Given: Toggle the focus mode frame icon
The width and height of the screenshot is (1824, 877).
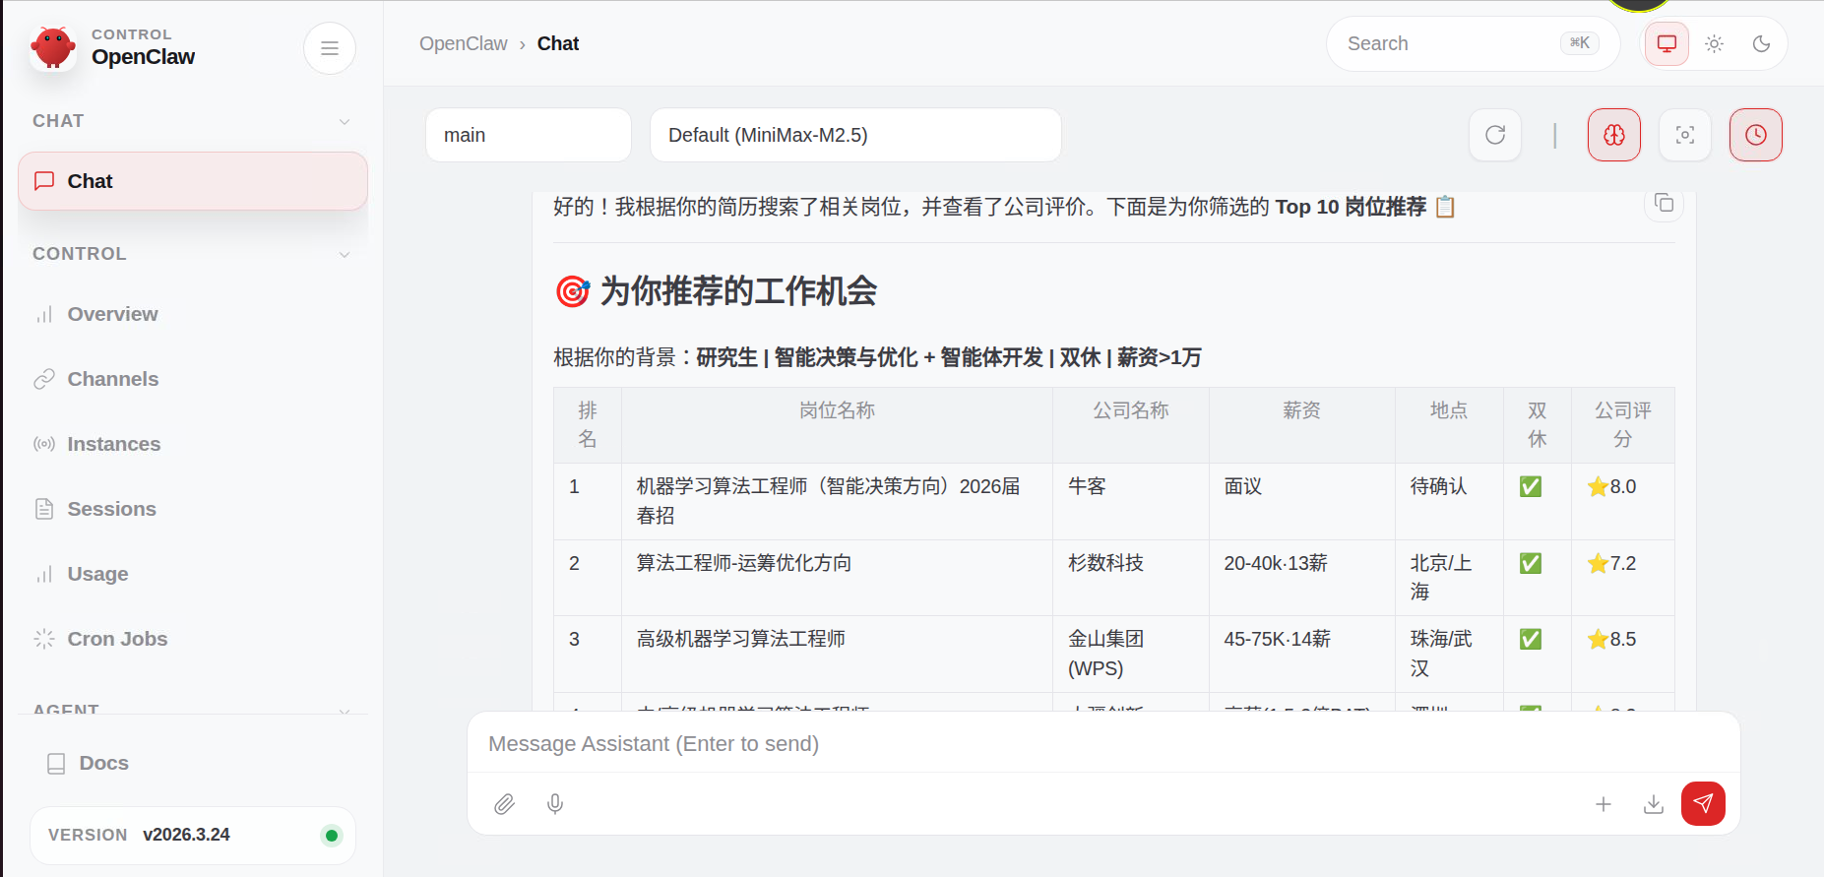Looking at the screenshot, I should pos(1685,135).
